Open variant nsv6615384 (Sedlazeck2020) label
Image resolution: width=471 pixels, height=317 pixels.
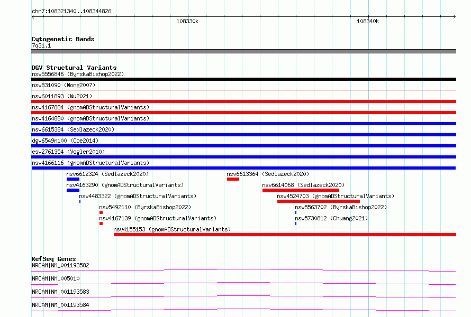tap(73, 129)
